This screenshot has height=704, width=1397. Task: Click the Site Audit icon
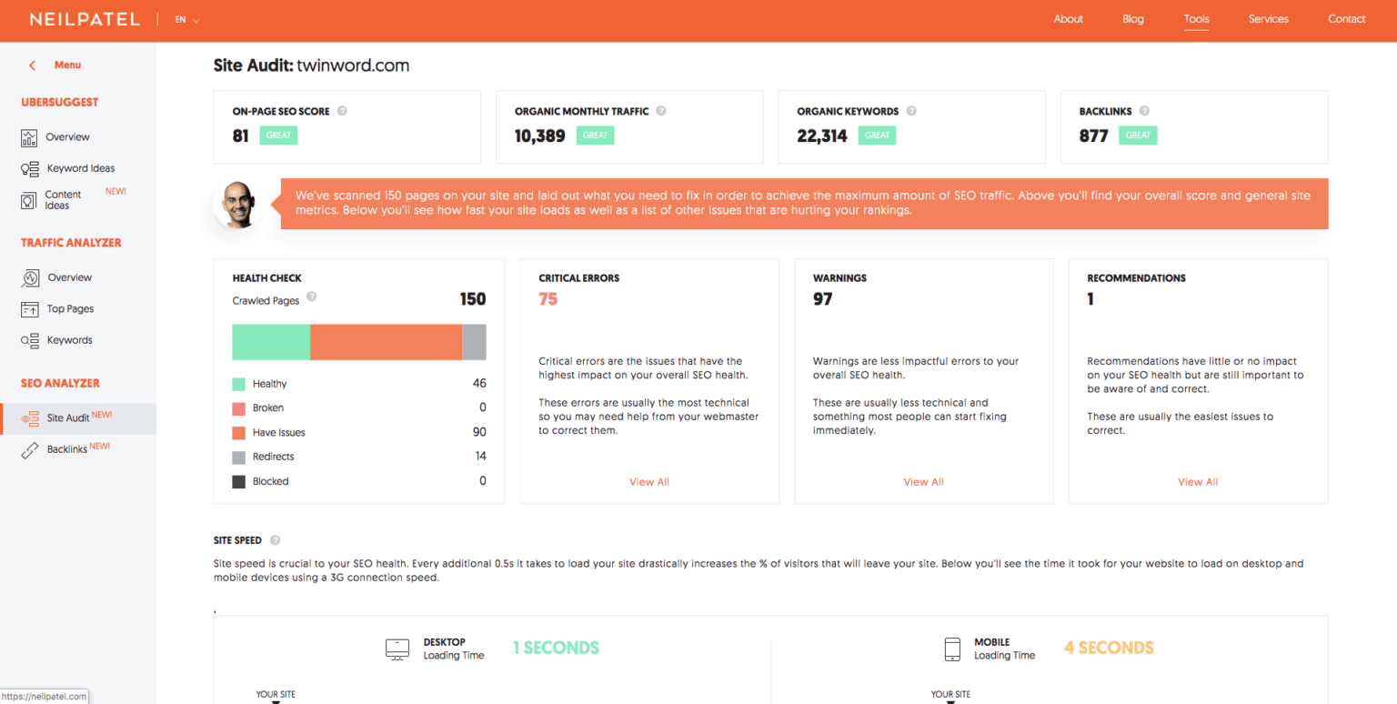30,418
